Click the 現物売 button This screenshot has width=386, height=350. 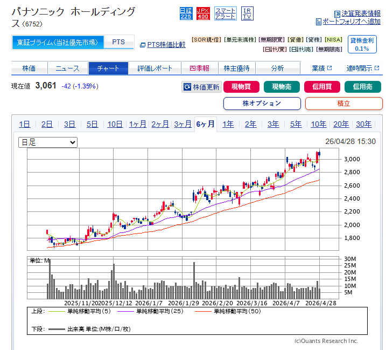point(282,87)
